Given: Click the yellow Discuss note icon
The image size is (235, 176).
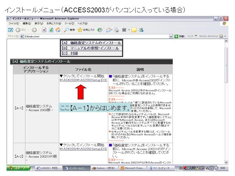Looking at the screenshot, I should click(134, 30).
